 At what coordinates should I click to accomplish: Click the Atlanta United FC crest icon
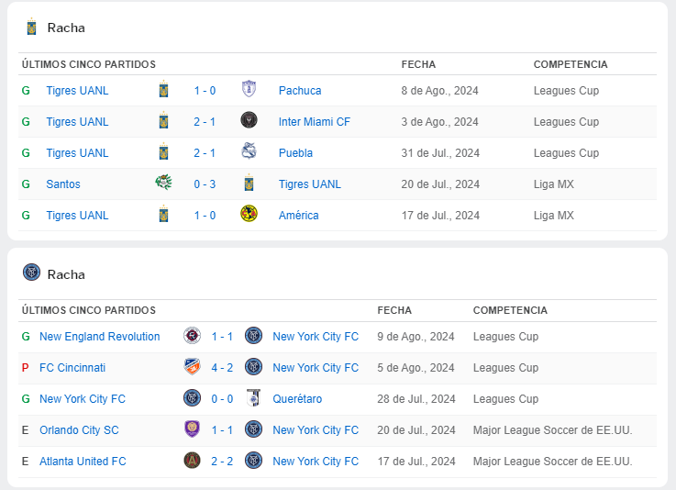192,461
